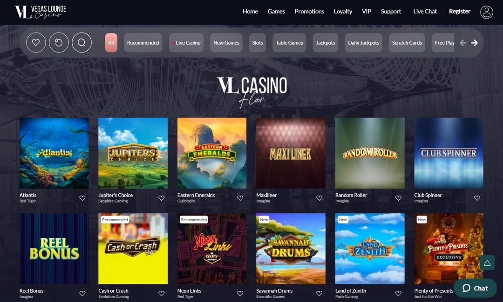The width and height of the screenshot is (503, 302).
Task: Select the Daily Jackpots category
Action: click(363, 43)
